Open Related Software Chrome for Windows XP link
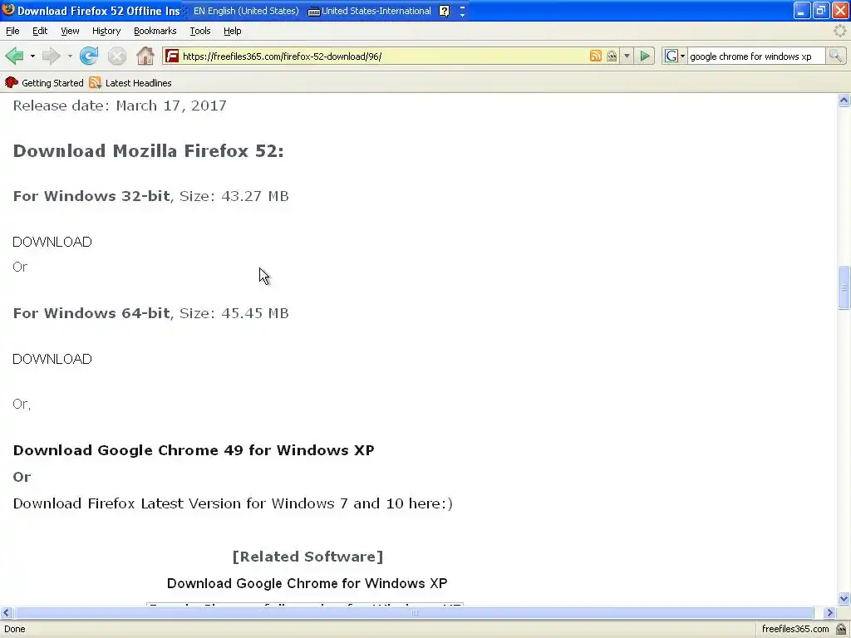 pyautogui.click(x=307, y=583)
